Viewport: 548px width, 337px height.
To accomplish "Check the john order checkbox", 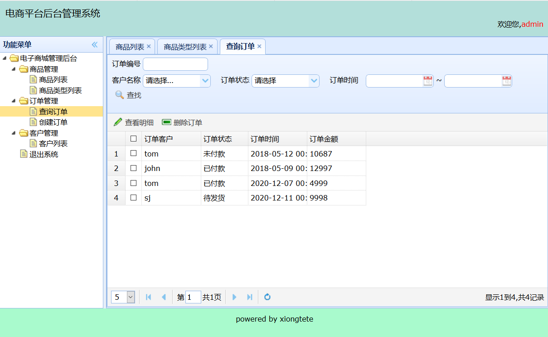I will pyautogui.click(x=133, y=168).
